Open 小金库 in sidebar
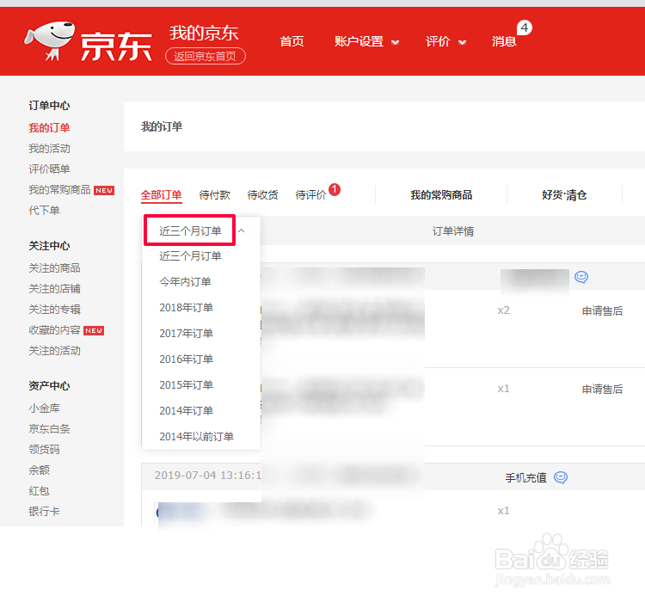This screenshot has height=602, width=645. (44, 408)
